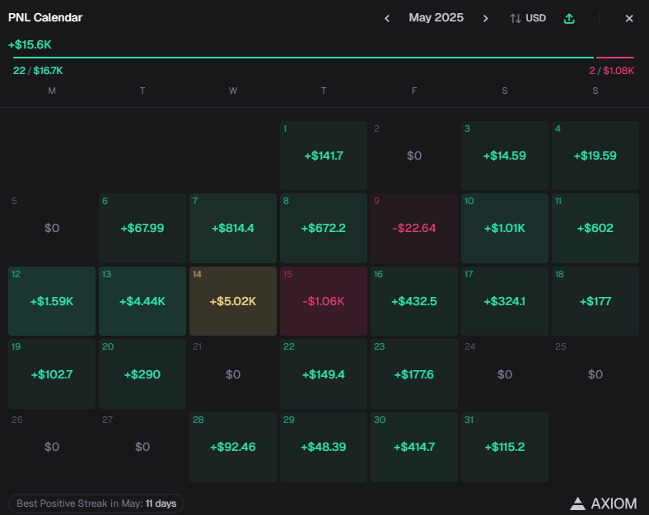Click the +$15.6K total PNL value
Screen dimensions: 649x515
[x=30, y=44]
